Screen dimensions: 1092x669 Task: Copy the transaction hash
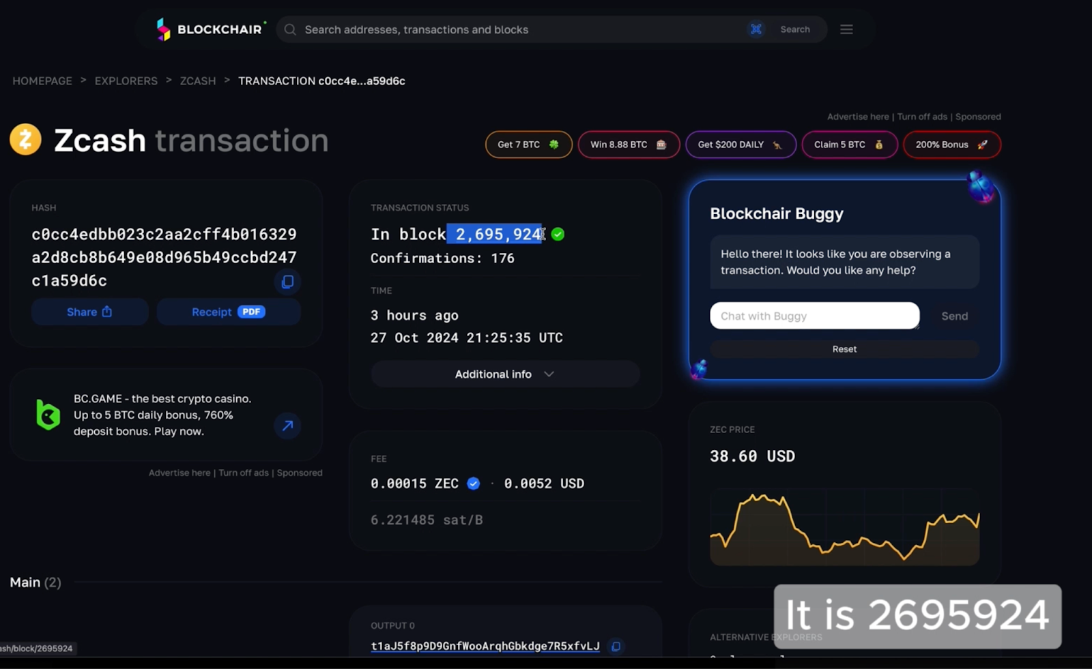[287, 282]
